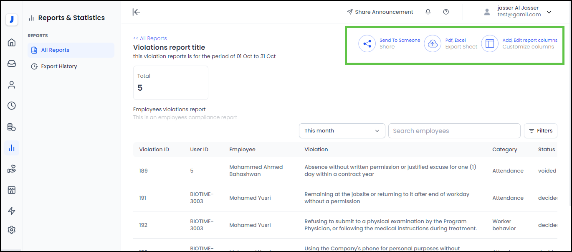572x252 pixels.
Task: Expand the user account chevron
Action: tap(549, 12)
